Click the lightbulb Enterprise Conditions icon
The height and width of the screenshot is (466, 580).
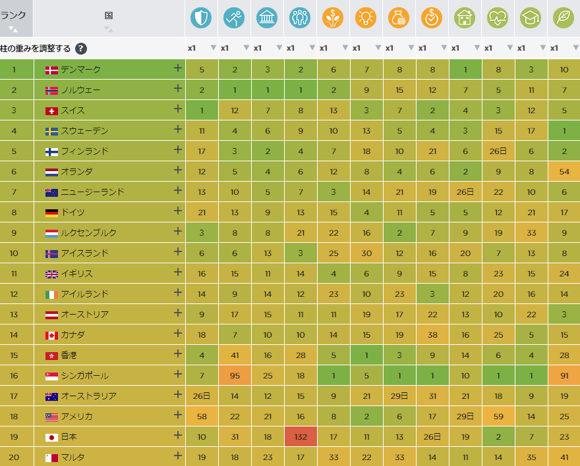[366, 18]
